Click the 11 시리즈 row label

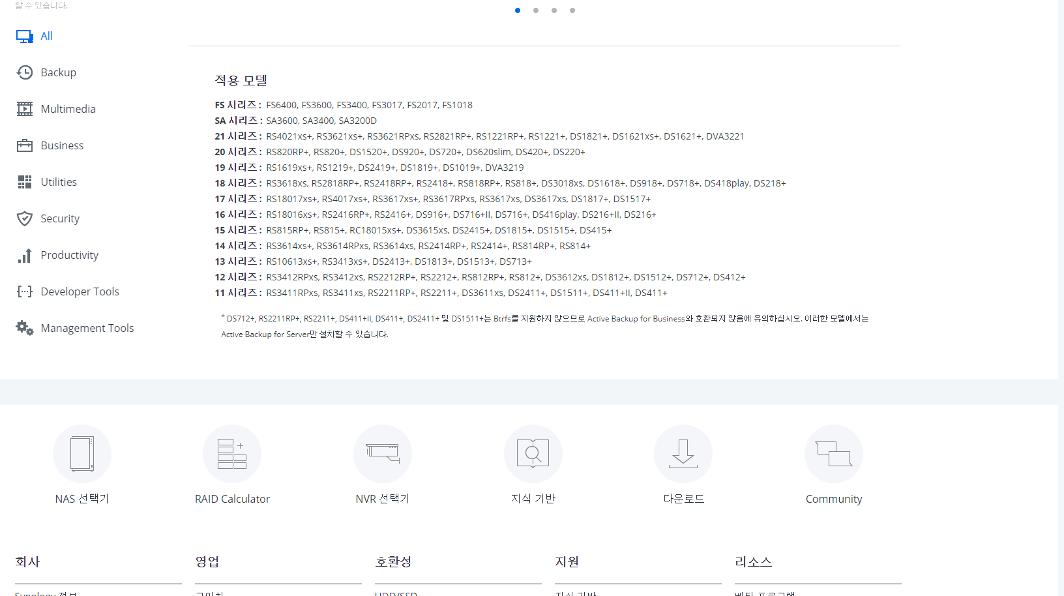[239, 293]
